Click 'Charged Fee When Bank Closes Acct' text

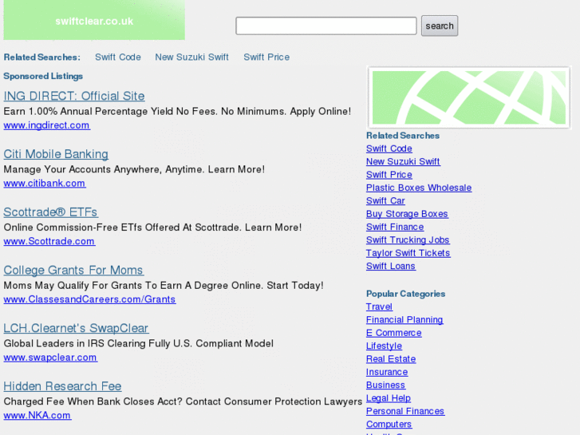click(x=183, y=401)
